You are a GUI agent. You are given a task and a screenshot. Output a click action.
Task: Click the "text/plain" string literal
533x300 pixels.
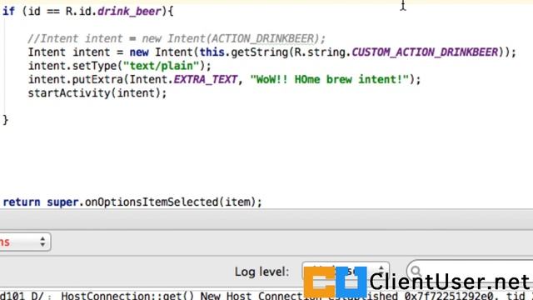coord(161,66)
